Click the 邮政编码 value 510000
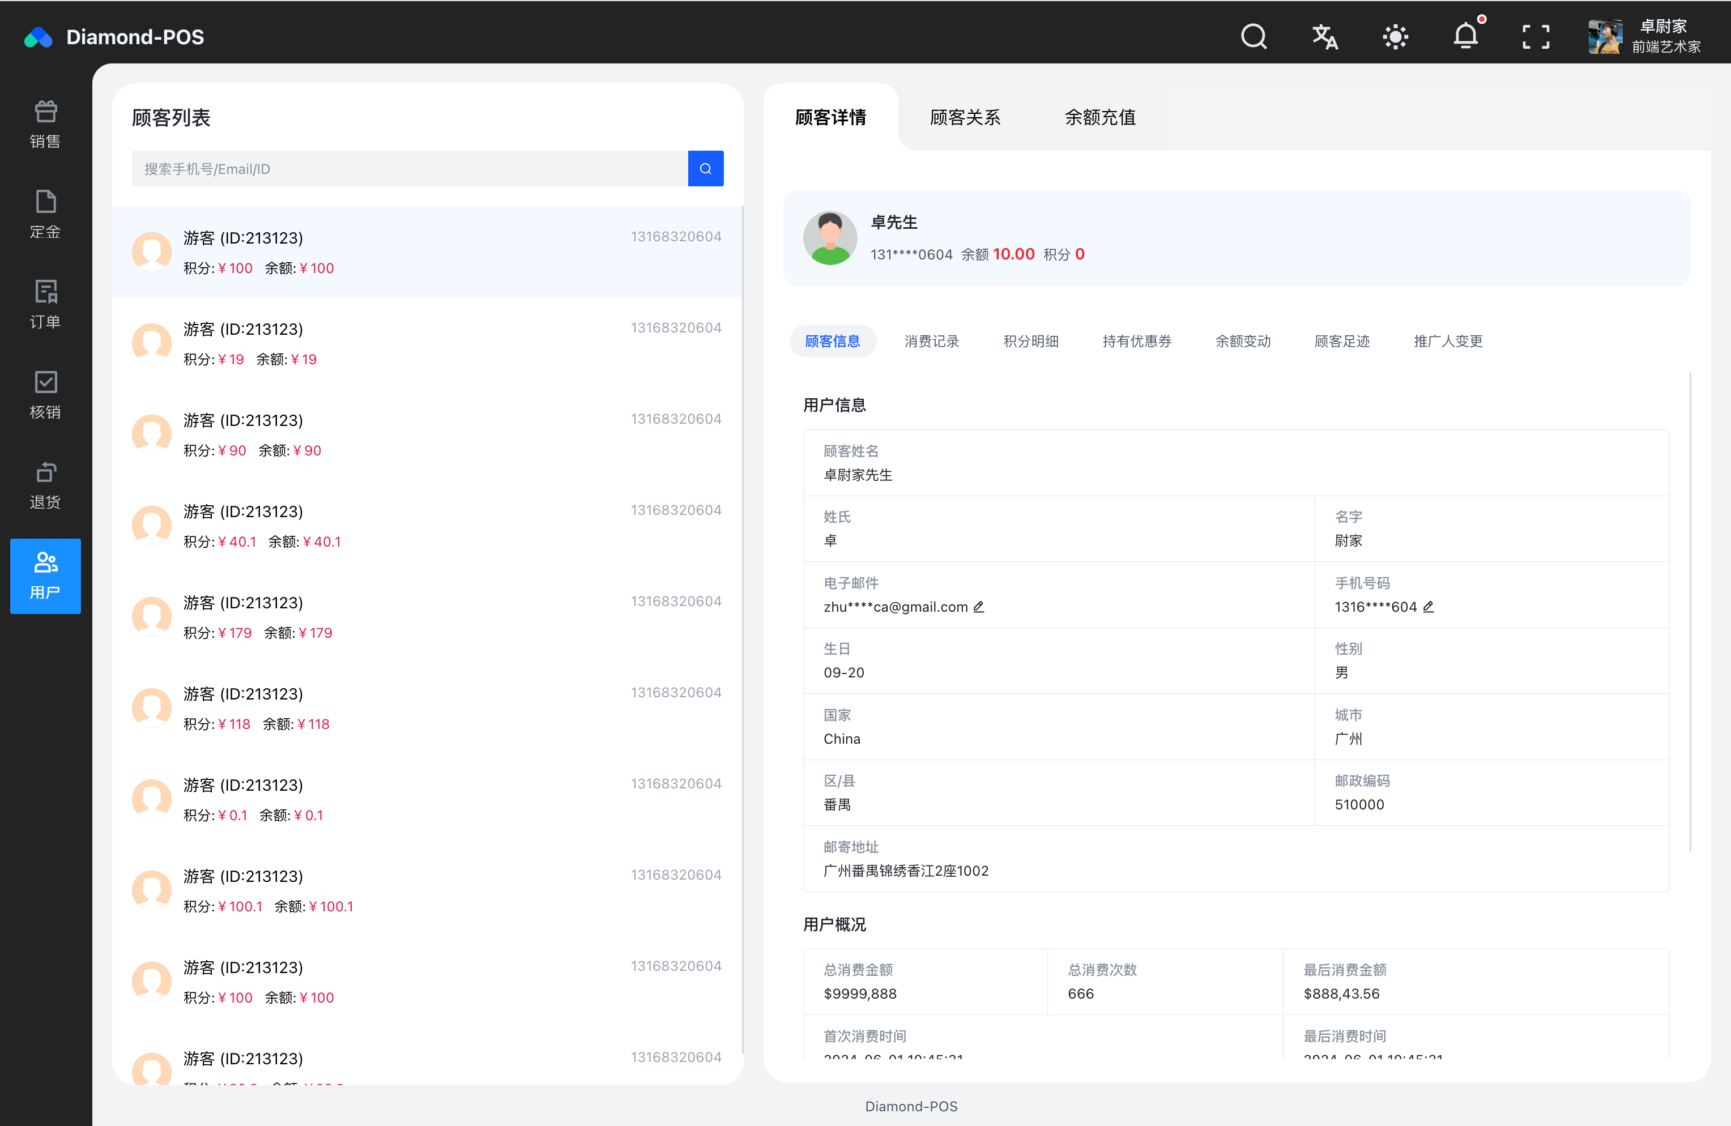This screenshot has height=1126, width=1731. click(x=1359, y=804)
